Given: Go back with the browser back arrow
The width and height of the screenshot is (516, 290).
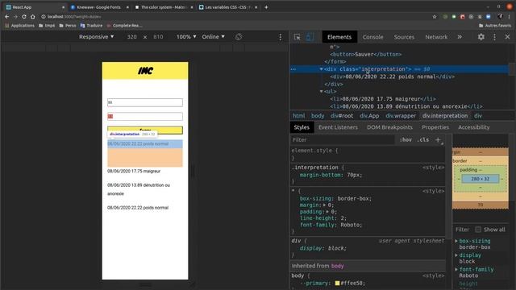Looking at the screenshot, I should (7, 16).
